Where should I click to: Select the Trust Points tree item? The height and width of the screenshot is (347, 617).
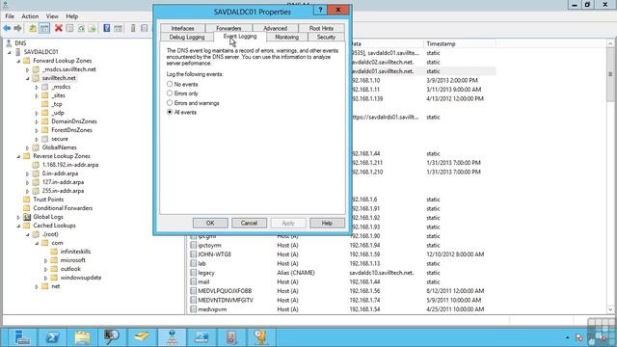click(48, 200)
